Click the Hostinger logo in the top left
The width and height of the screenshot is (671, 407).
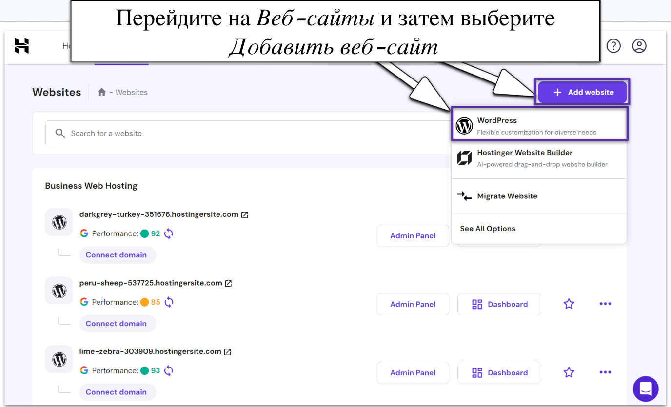pos(21,46)
